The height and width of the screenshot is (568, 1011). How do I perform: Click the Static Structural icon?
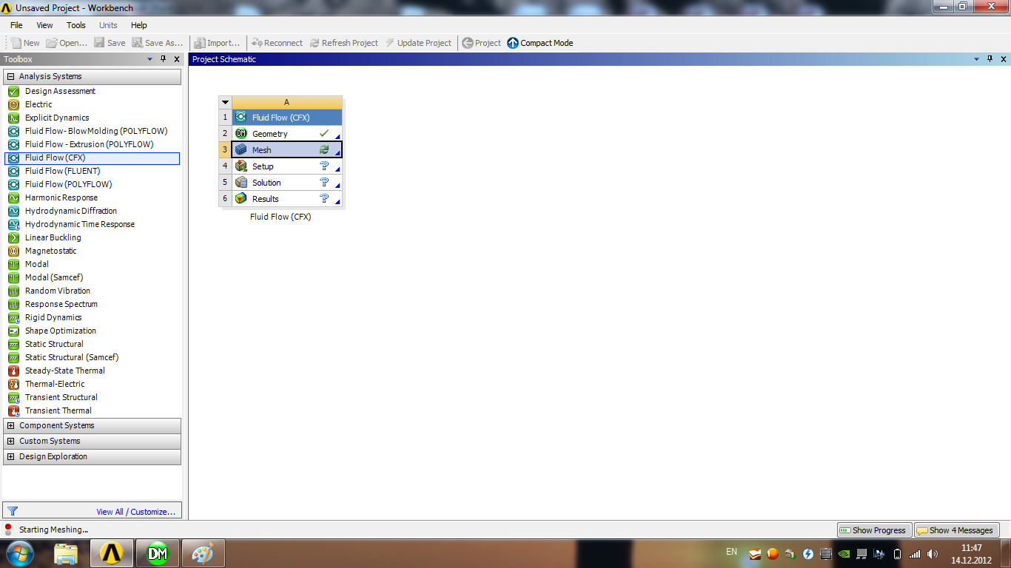pyautogui.click(x=13, y=344)
